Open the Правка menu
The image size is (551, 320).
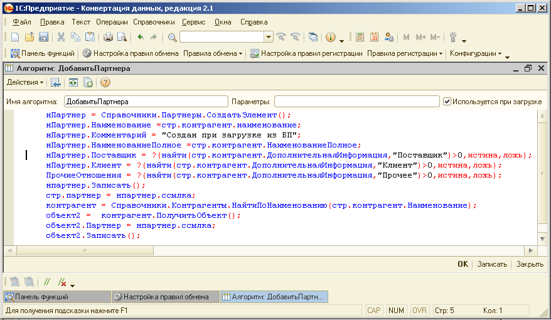pos(52,22)
